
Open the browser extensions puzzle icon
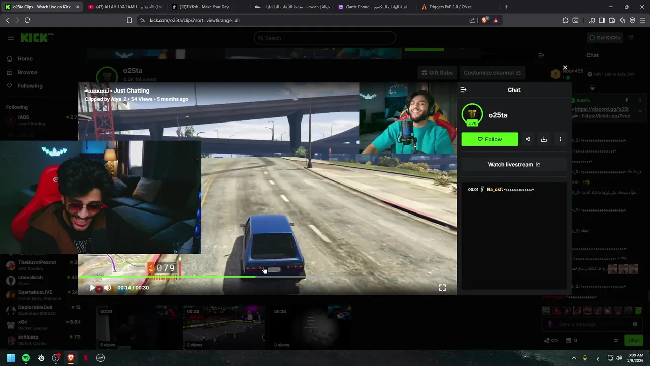[565, 20]
